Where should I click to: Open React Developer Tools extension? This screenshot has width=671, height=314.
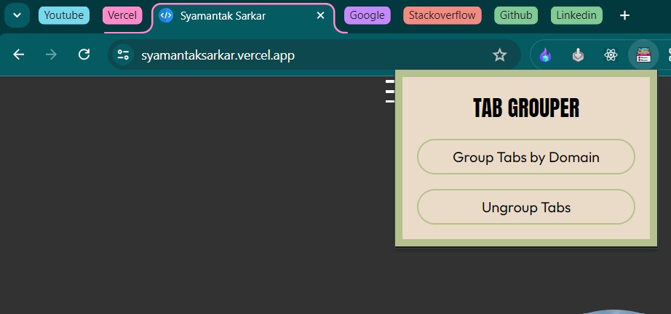click(x=611, y=55)
